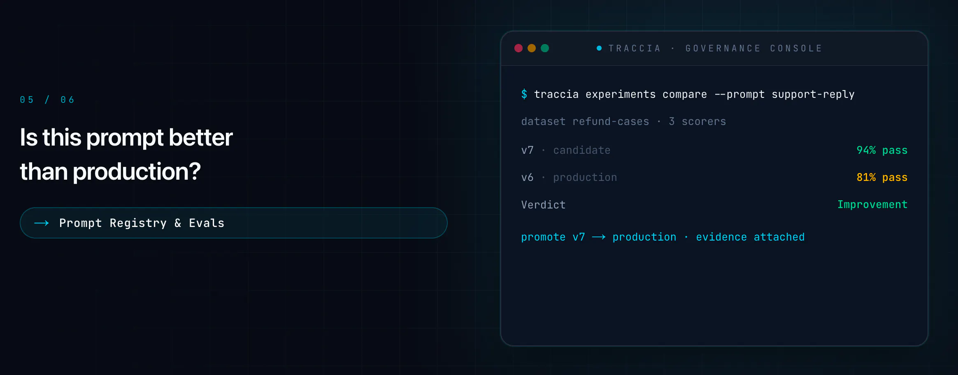Click the '05 / 06' slide counter
The image size is (958, 375).
47,100
